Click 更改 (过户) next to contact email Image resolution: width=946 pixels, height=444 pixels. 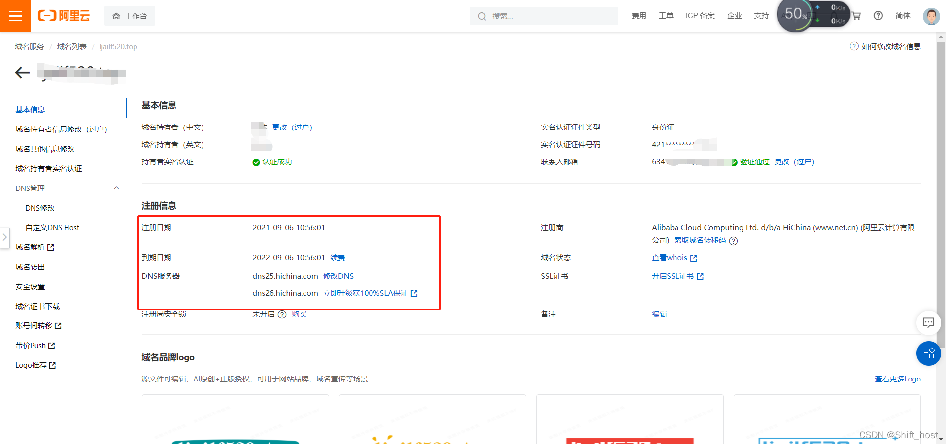point(794,161)
